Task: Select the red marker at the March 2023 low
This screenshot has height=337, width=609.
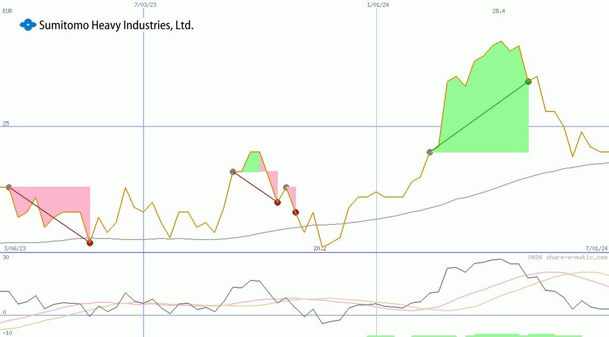Action: point(90,242)
